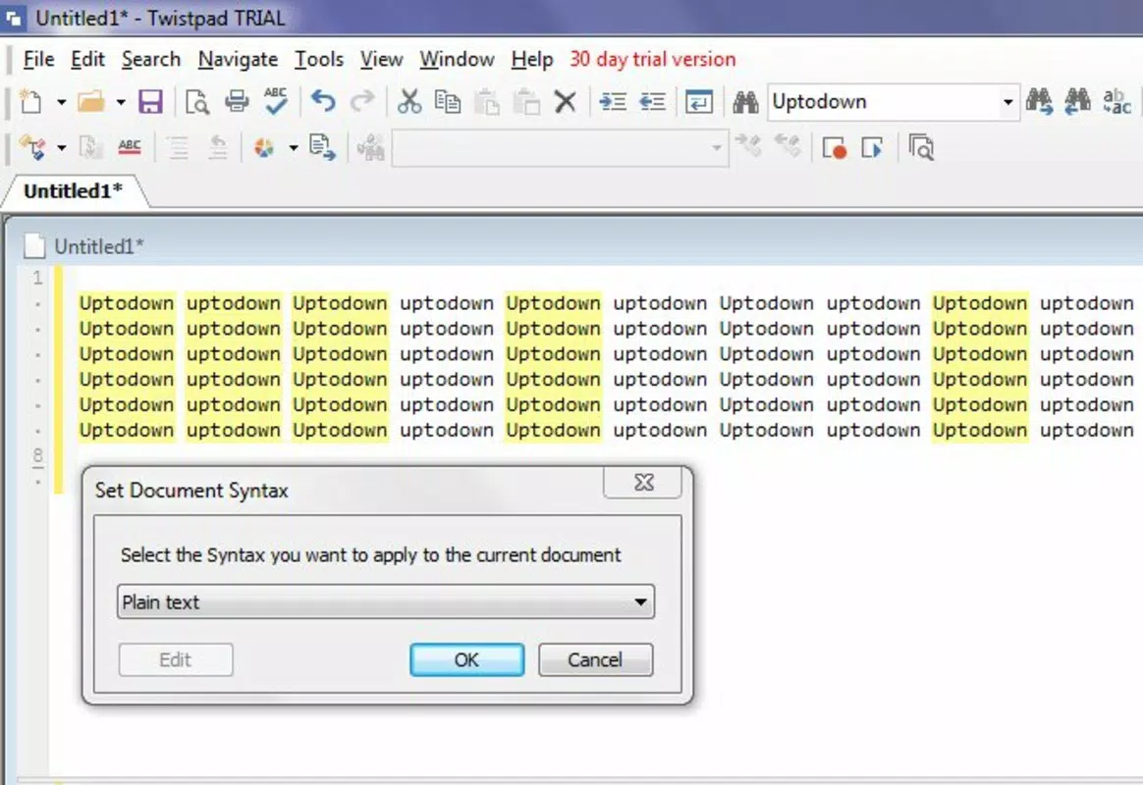Expand the search term combo box arrow
The image size is (1143, 785).
pos(1008,102)
